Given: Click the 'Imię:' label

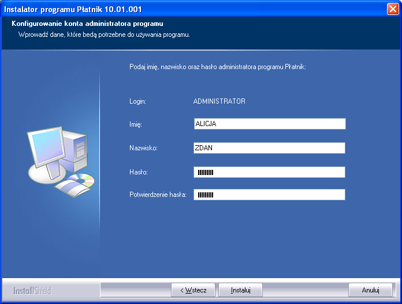Looking at the screenshot, I should [x=136, y=124].
